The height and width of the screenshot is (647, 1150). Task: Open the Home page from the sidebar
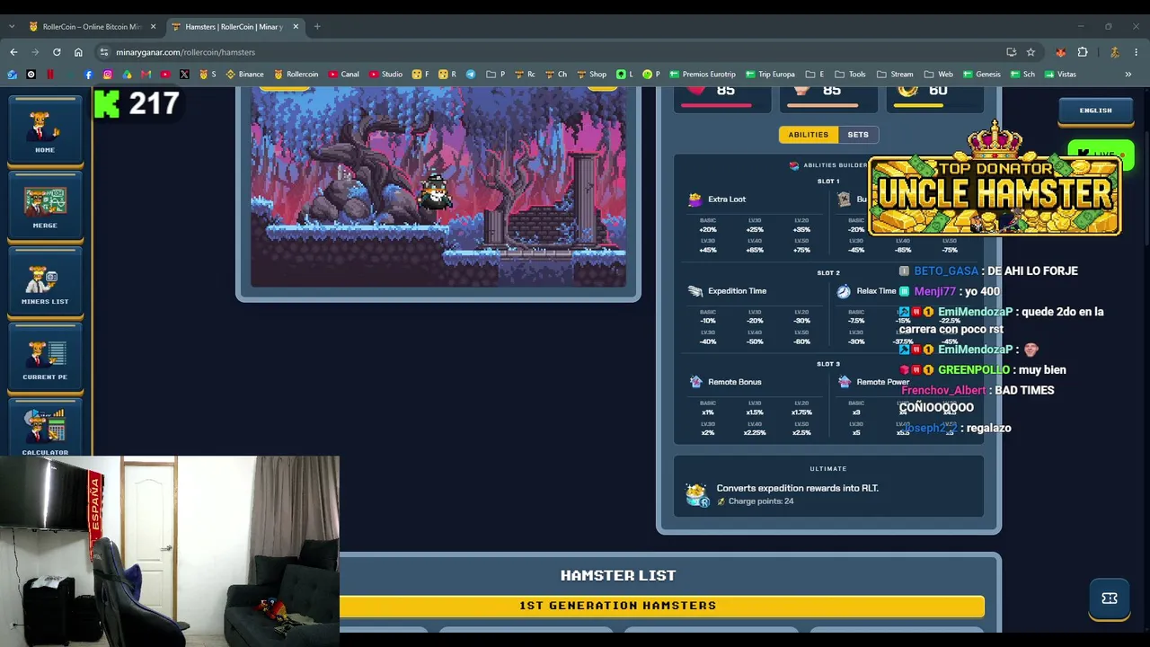pyautogui.click(x=45, y=130)
